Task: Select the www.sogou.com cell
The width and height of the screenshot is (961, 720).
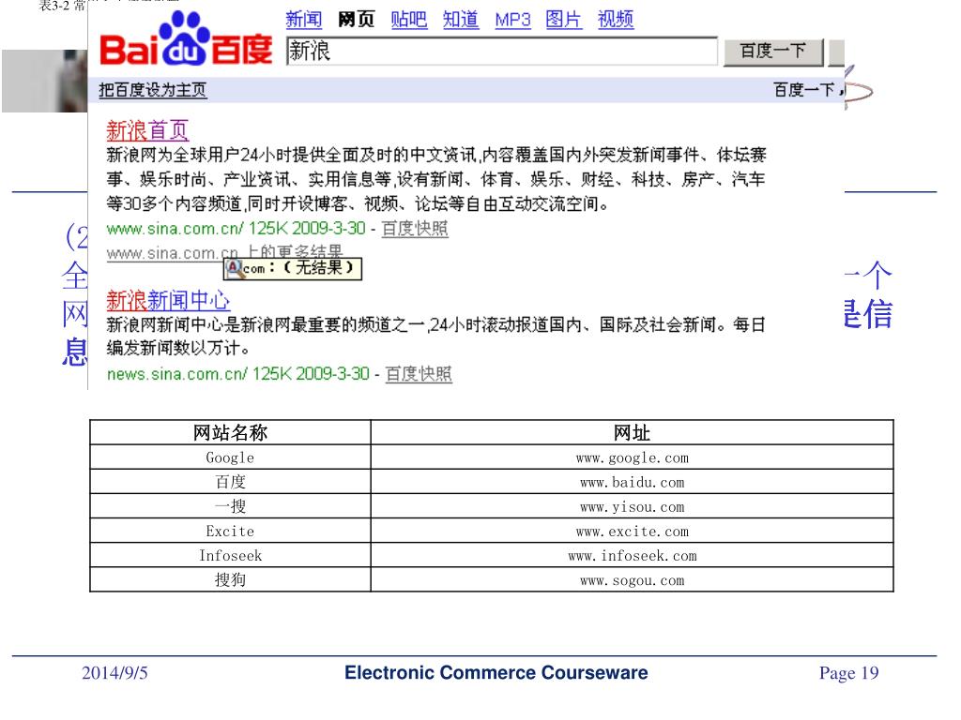Action: click(632, 579)
